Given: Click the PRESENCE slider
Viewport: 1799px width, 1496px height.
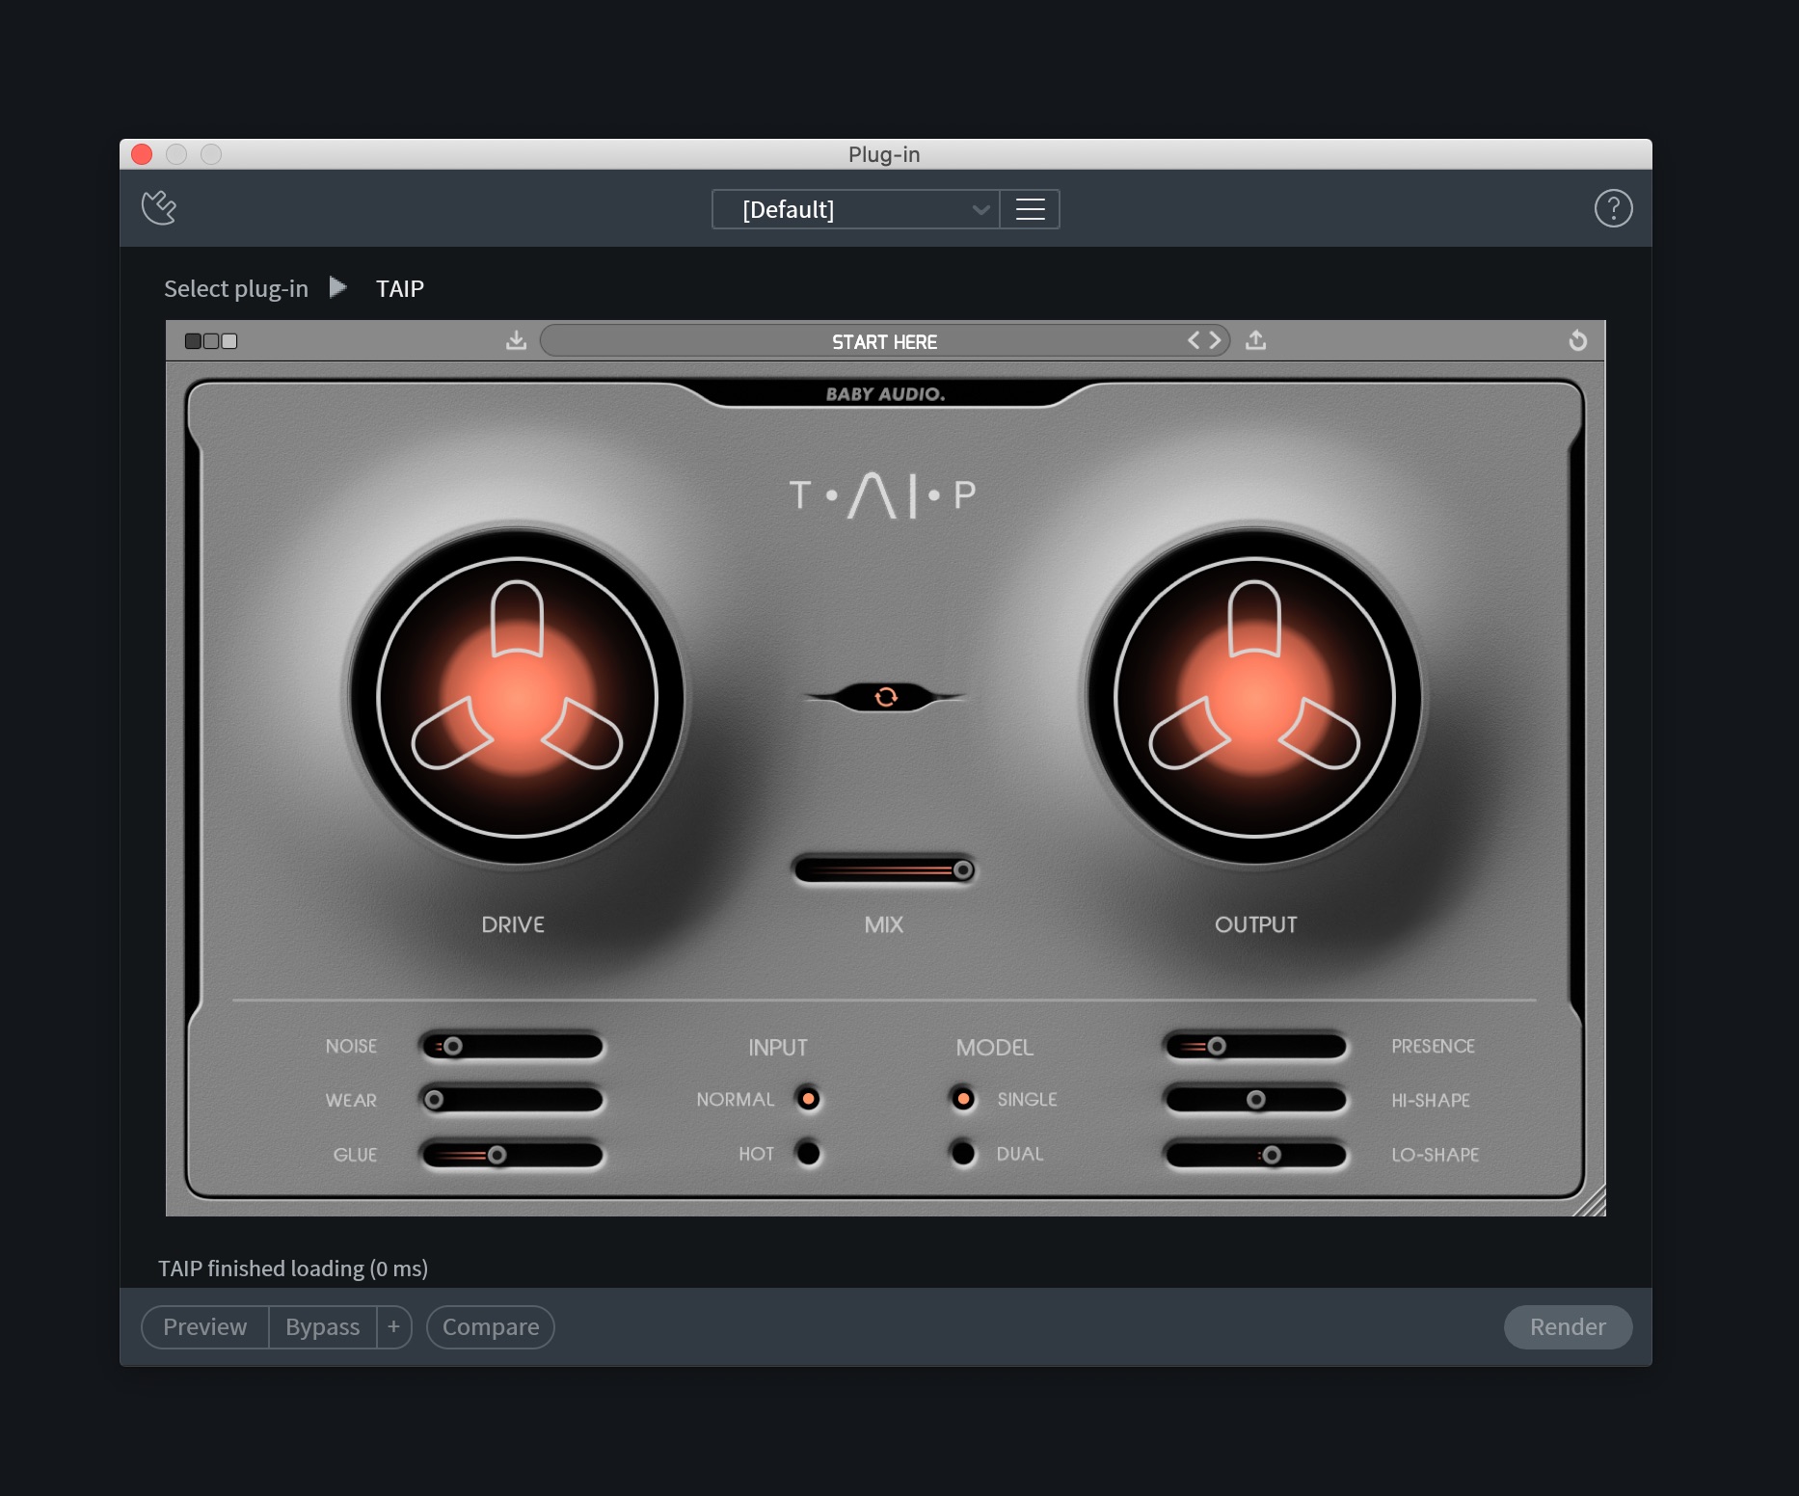Looking at the screenshot, I should tap(1255, 1046).
